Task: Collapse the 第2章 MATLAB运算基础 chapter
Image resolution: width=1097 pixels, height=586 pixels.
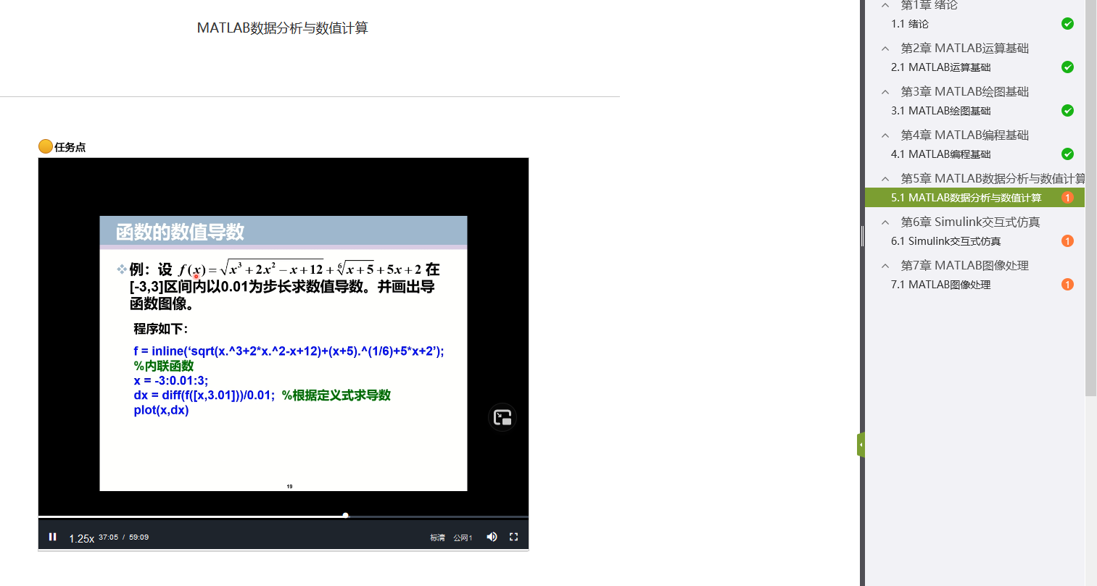Action: coord(885,49)
